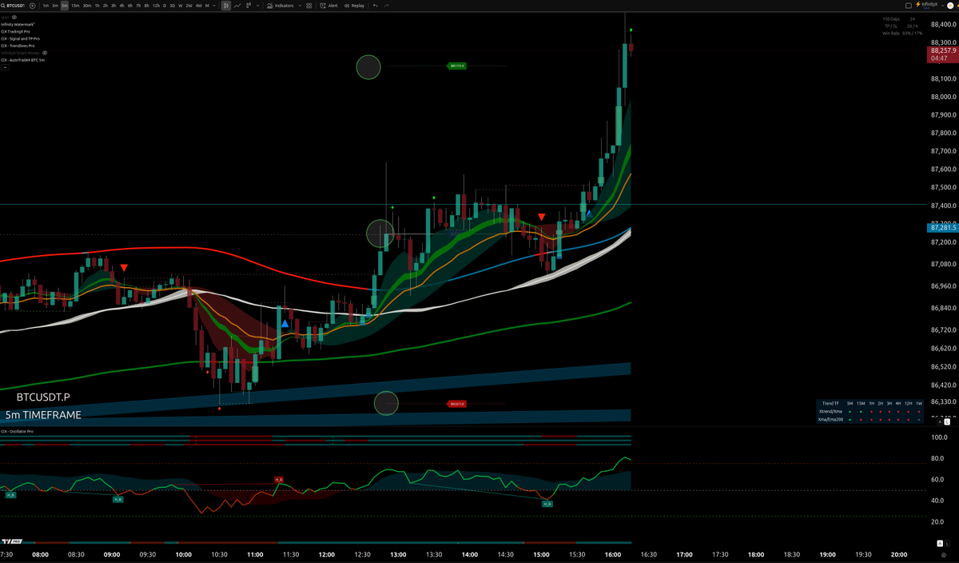The height and width of the screenshot is (563, 959).
Task: Expand the timeframe interval dropdown
Action: click(214, 6)
